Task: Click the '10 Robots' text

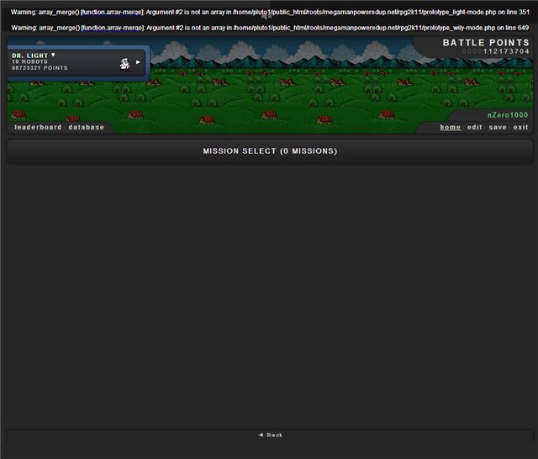Action: 30,61
